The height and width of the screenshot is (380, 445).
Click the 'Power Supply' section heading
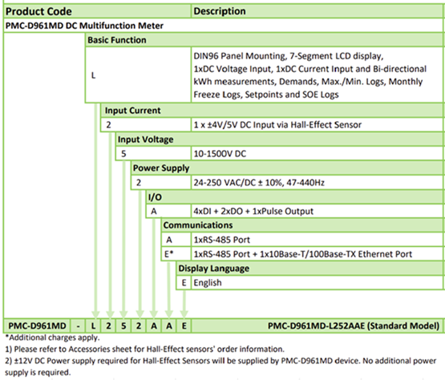161,168
